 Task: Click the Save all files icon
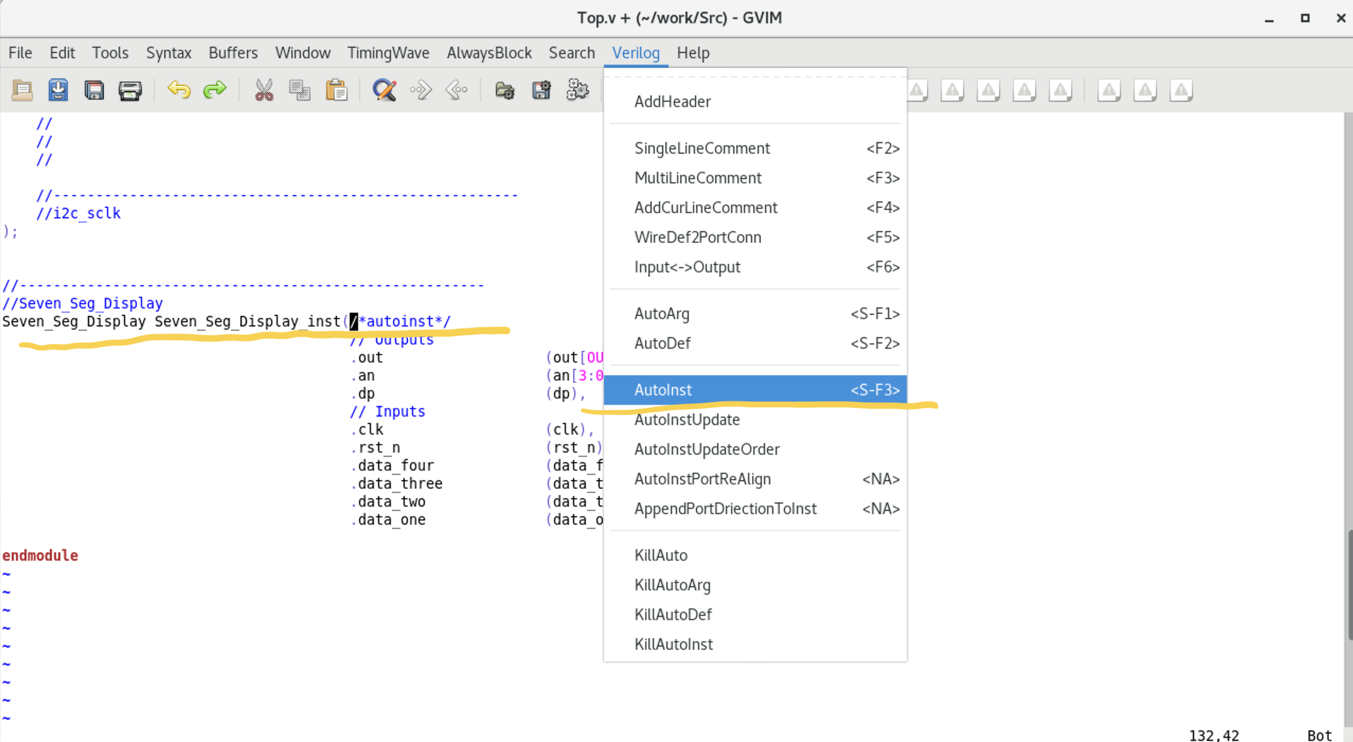click(94, 90)
